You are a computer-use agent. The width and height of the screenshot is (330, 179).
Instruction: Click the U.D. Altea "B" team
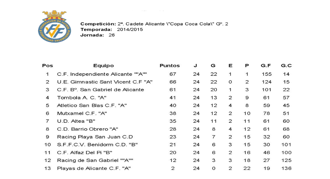[76, 121]
